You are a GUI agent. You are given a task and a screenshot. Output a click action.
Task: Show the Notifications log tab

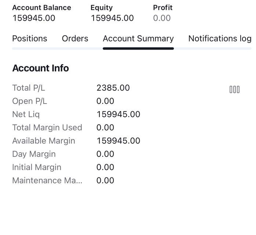coord(220,39)
